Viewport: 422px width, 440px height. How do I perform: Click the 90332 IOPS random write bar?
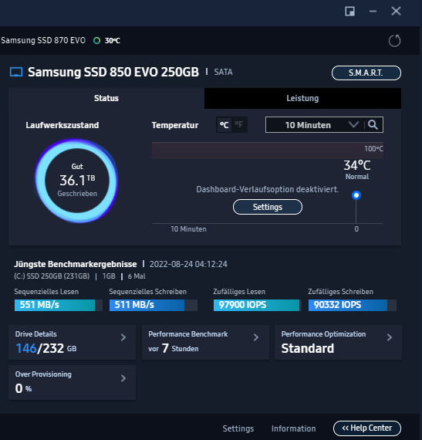pyautogui.click(x=353, y=305)
